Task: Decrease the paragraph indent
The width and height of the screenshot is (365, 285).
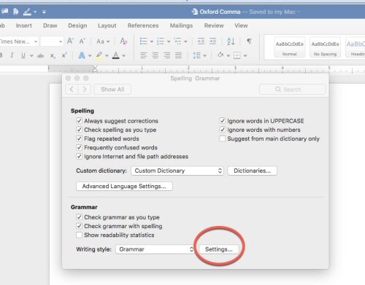Action: click(201, 42)
